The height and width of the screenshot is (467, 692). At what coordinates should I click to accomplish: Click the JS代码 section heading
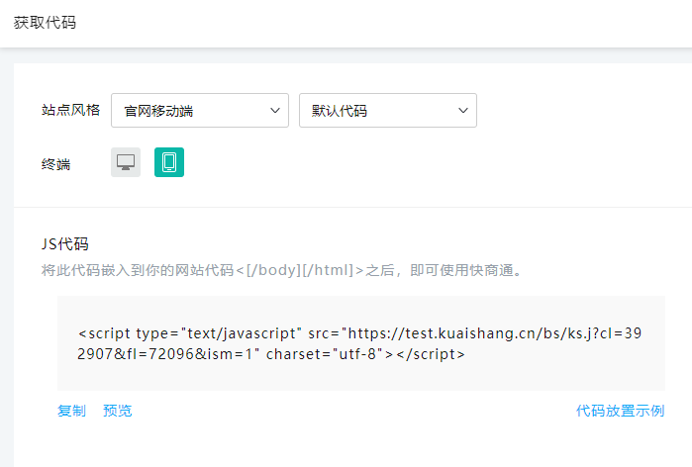65,244
